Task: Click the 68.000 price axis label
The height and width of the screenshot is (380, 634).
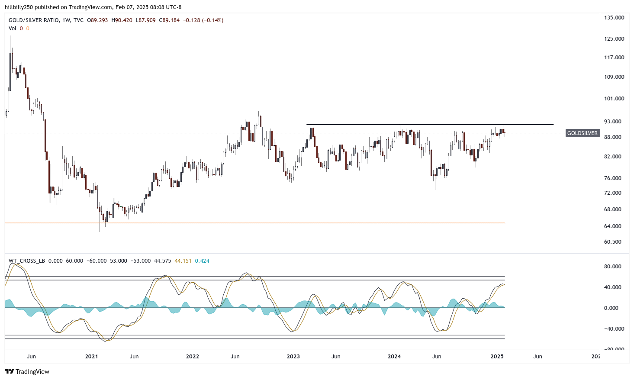Action: point(612,209)
